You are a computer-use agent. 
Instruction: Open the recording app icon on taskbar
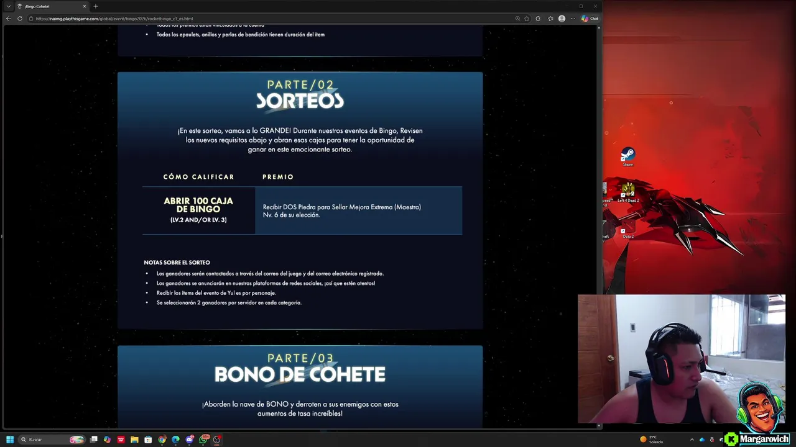pos(217,440)
